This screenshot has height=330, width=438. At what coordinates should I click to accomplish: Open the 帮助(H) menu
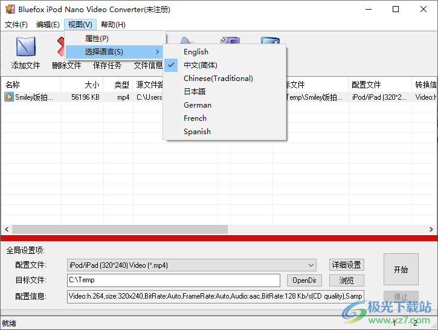click(x=113, y=25)
